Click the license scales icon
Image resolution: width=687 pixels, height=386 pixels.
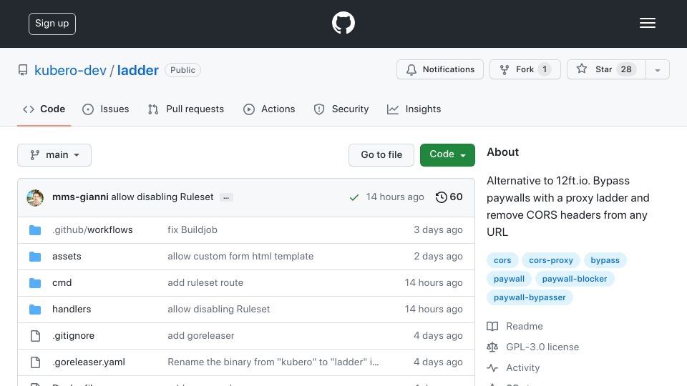492,347
